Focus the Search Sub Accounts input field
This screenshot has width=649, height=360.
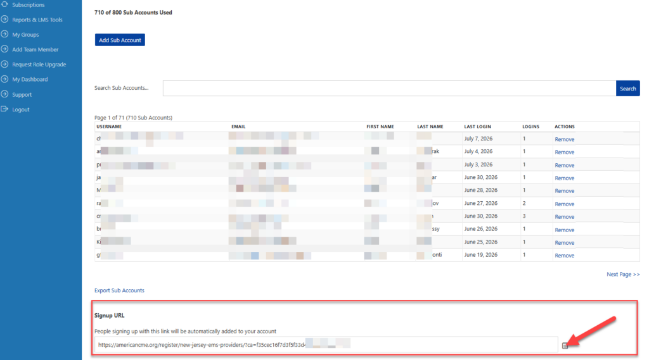point(389,89)
